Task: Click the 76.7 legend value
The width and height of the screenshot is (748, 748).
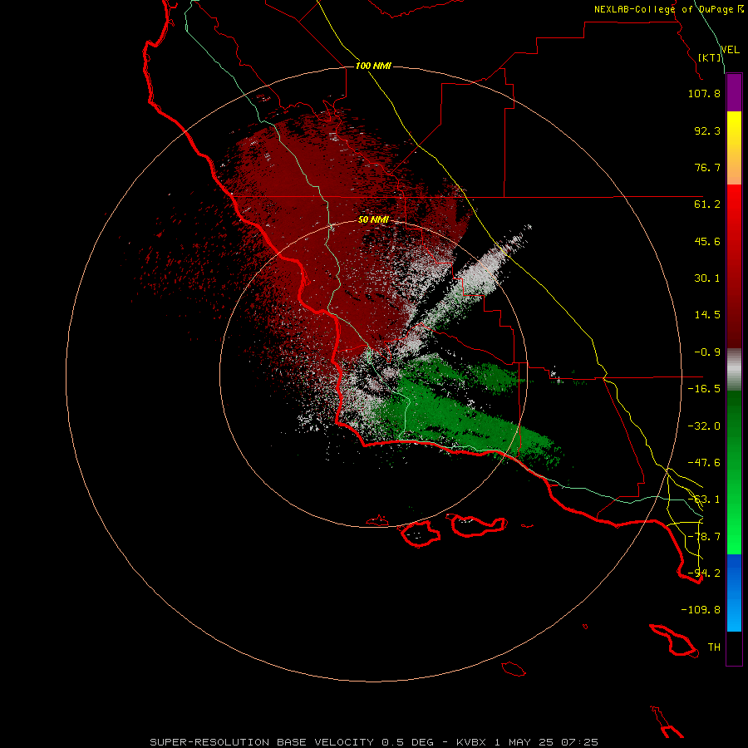Action: pos(707,167)
